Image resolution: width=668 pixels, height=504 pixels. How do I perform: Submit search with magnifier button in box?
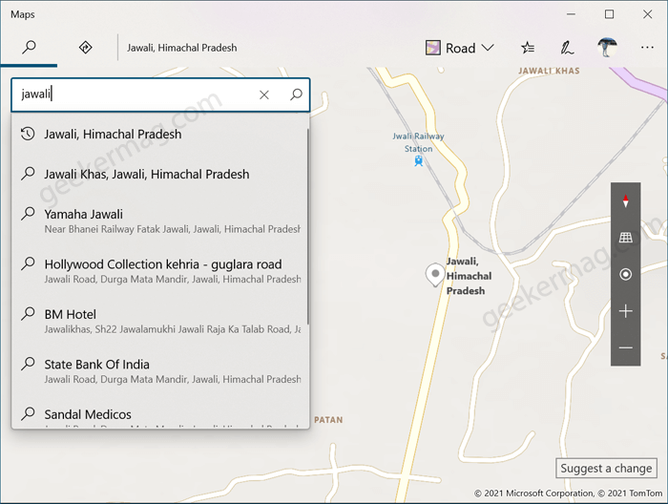click(296, 94)
